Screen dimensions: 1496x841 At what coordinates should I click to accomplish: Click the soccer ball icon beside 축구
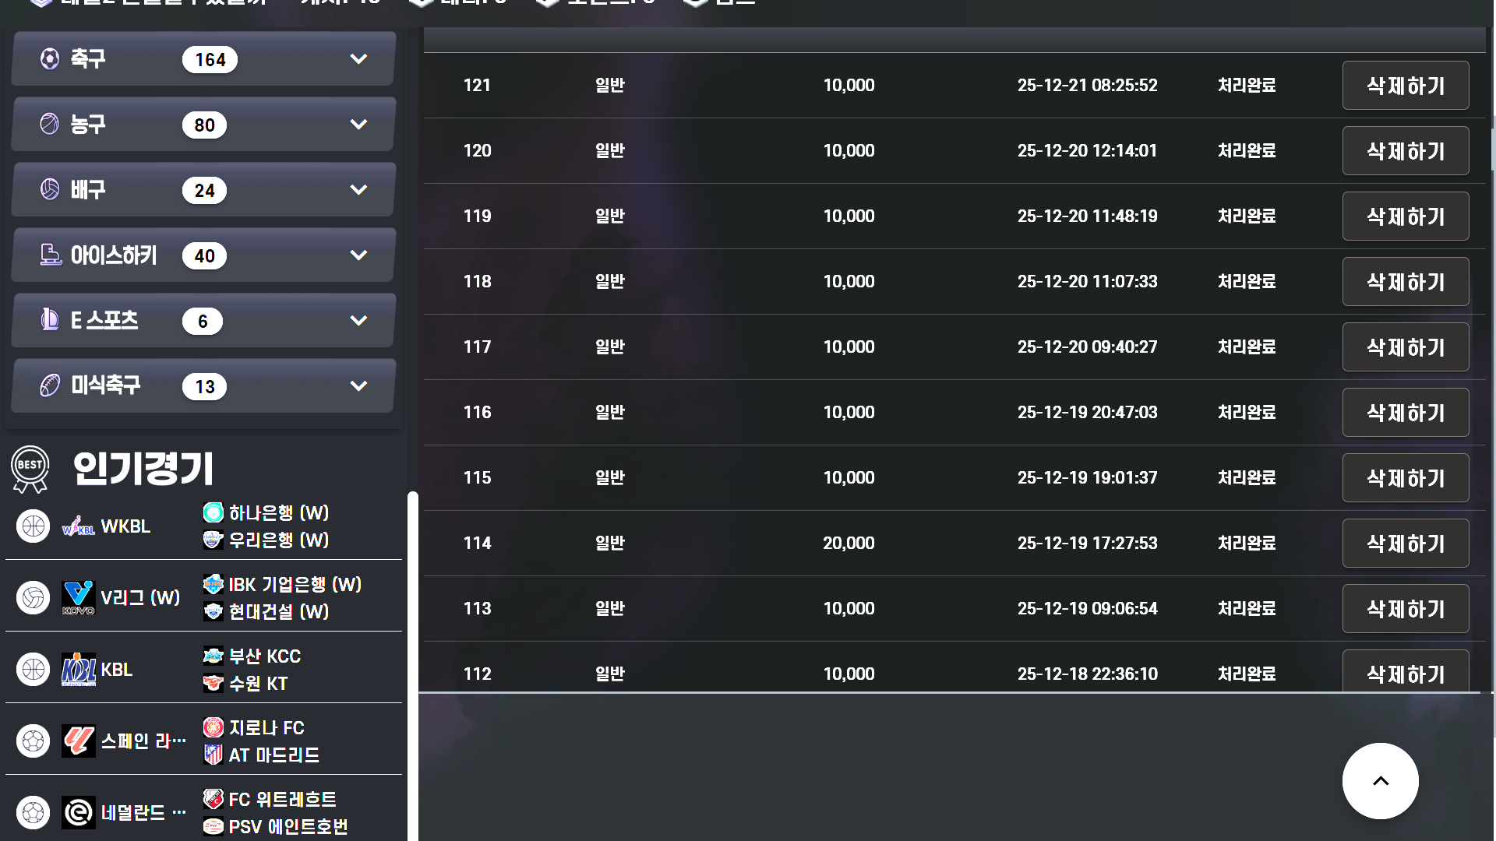pos(50,59)
